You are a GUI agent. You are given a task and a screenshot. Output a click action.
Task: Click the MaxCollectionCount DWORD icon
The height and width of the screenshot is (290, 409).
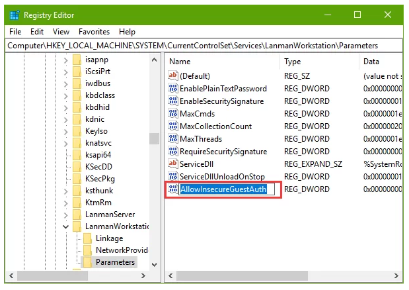[173, 126]
